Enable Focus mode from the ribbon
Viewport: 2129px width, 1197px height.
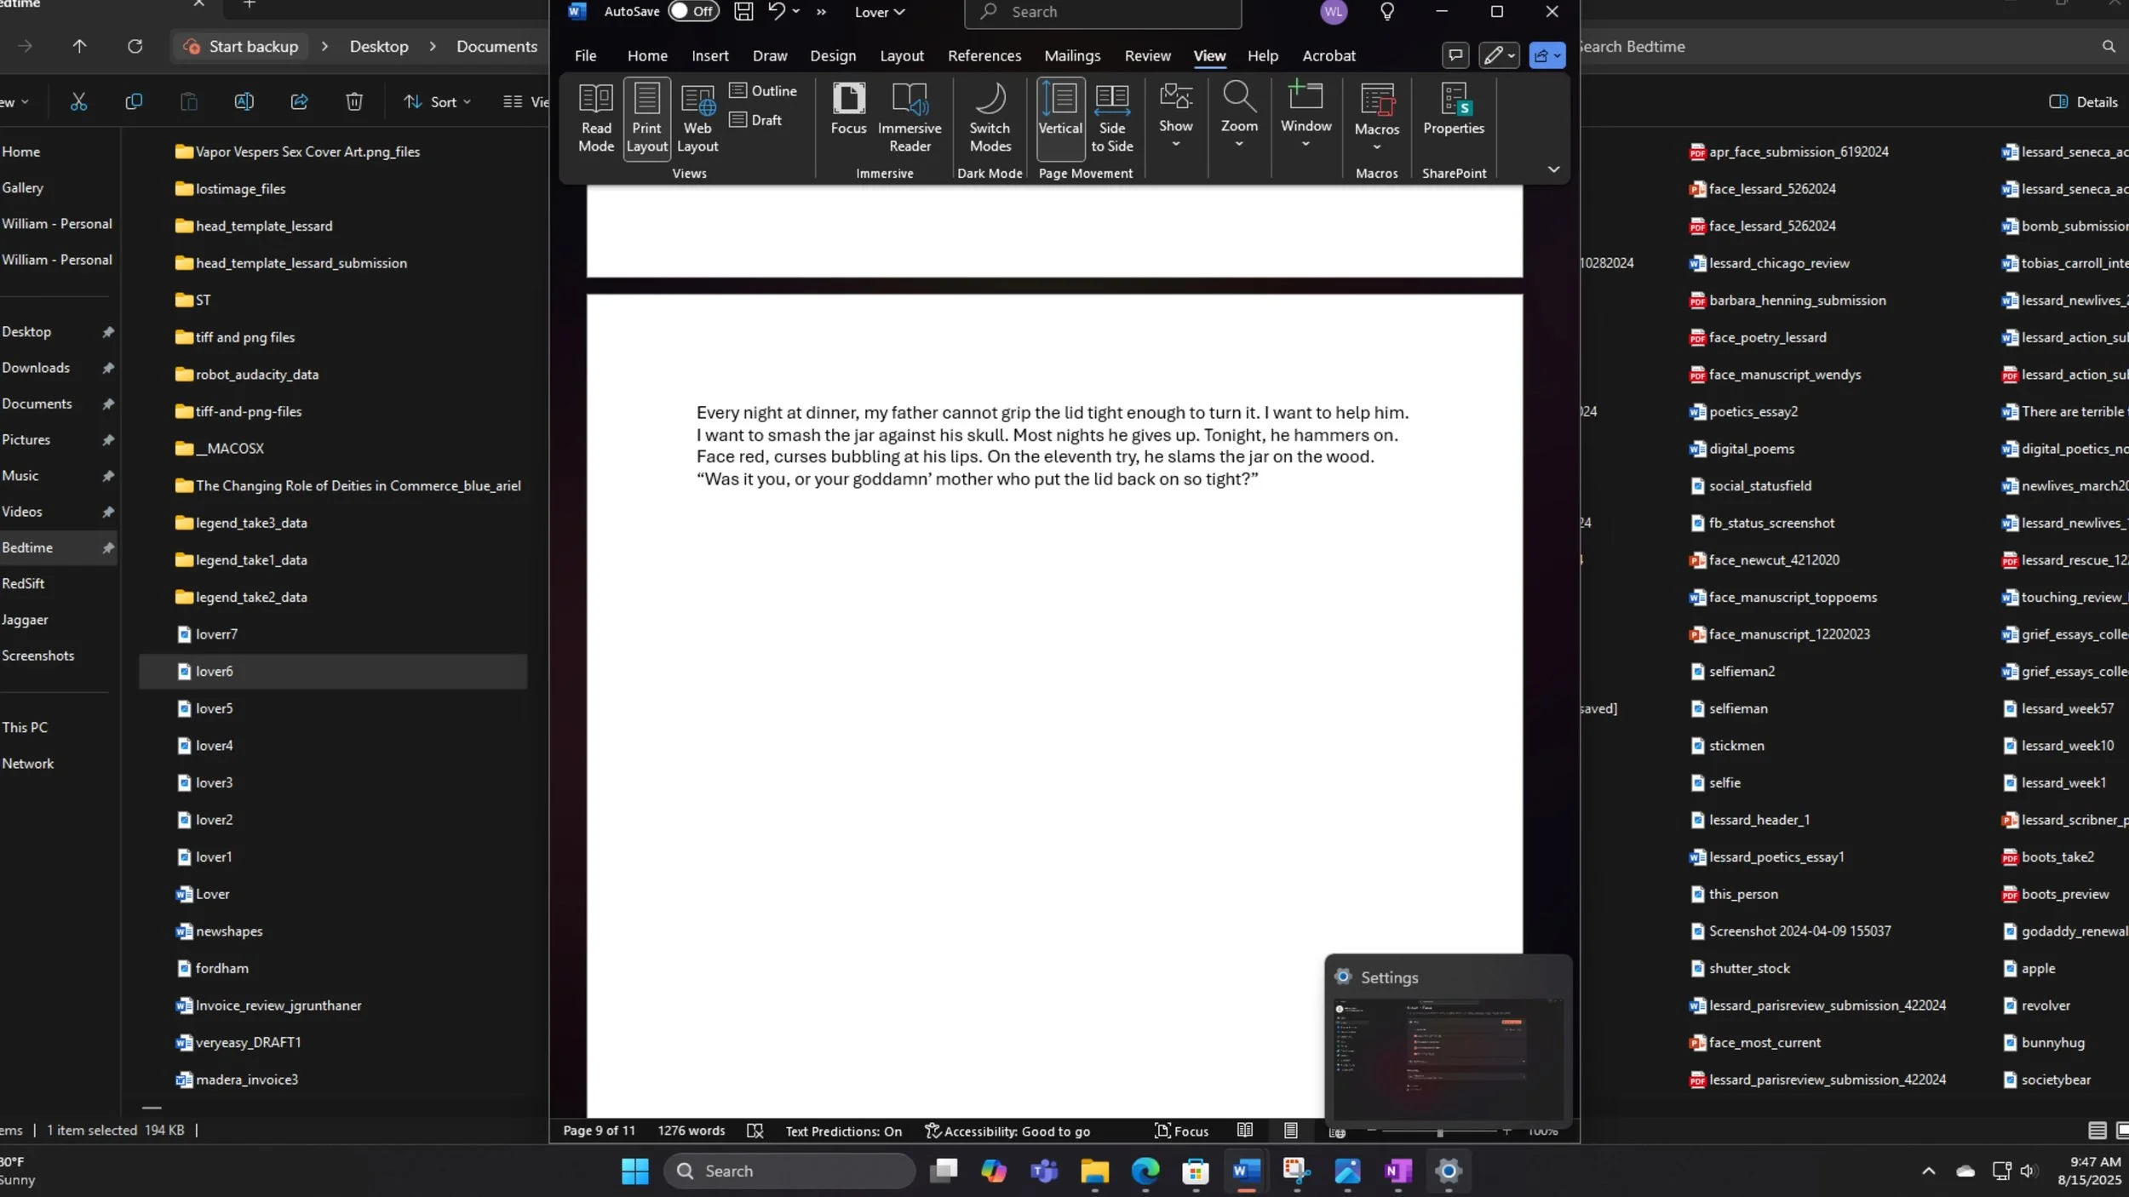848,109
